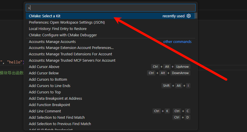Choose Local History: Find Entry to Restore

(x=110, y=29)
